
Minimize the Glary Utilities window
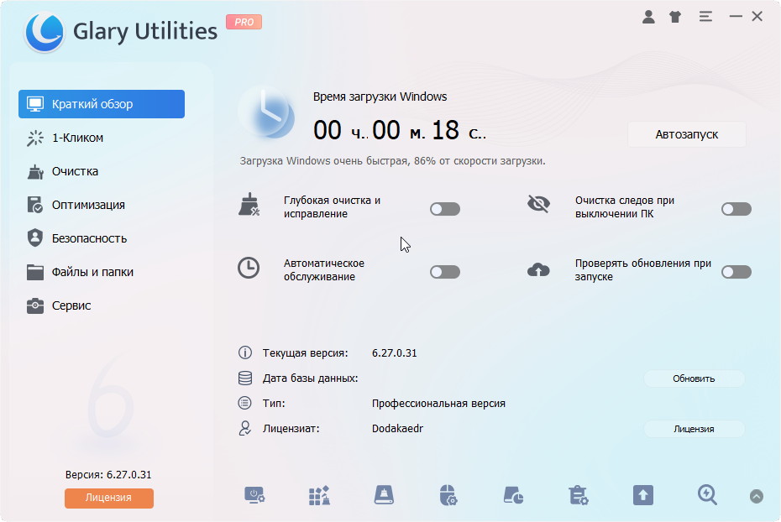(x=736, y=17)
